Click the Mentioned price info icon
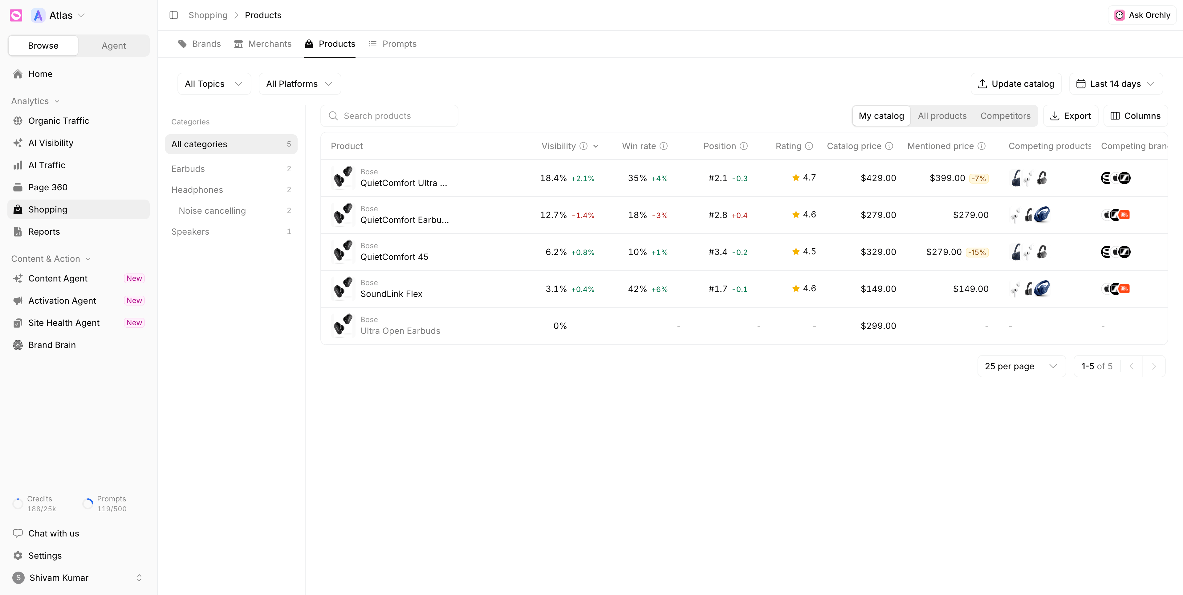The height and width of the screenshot is (595, 1183). point(982,146)
